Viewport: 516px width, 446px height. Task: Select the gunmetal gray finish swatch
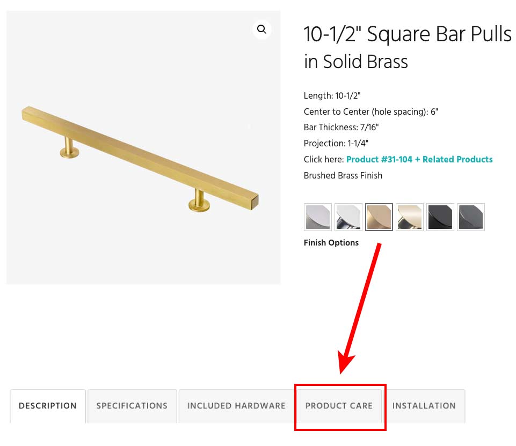[x=470, y=217]
